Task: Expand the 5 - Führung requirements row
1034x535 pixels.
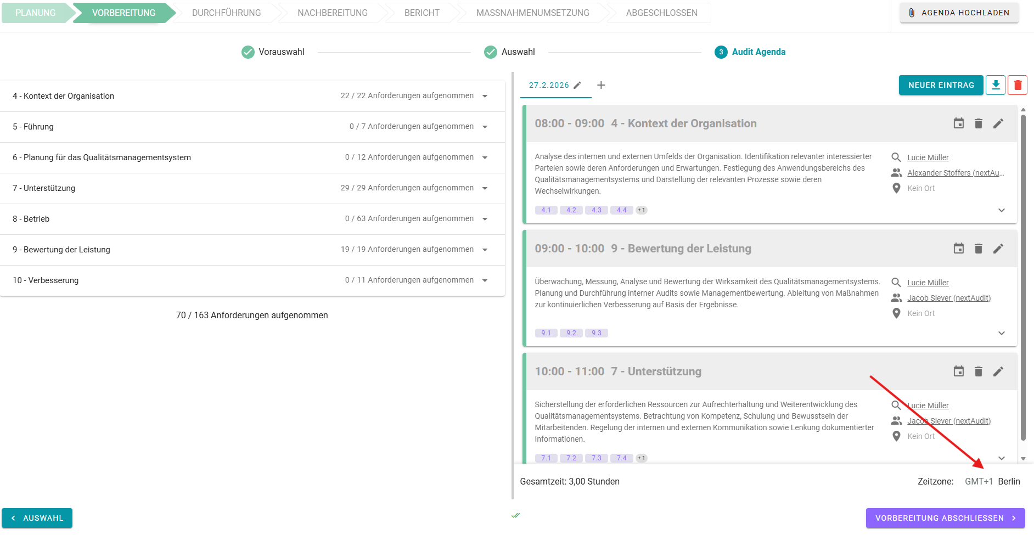Action: [x=485, y=127]
